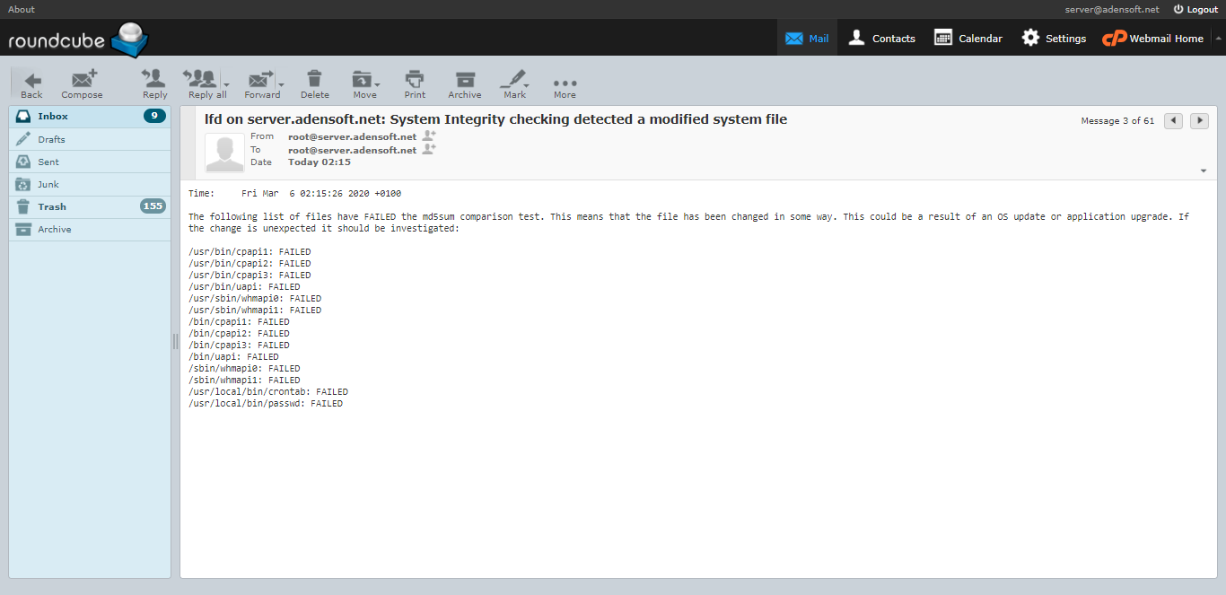Expand the message headers arrow

(x=1203, y=171)
